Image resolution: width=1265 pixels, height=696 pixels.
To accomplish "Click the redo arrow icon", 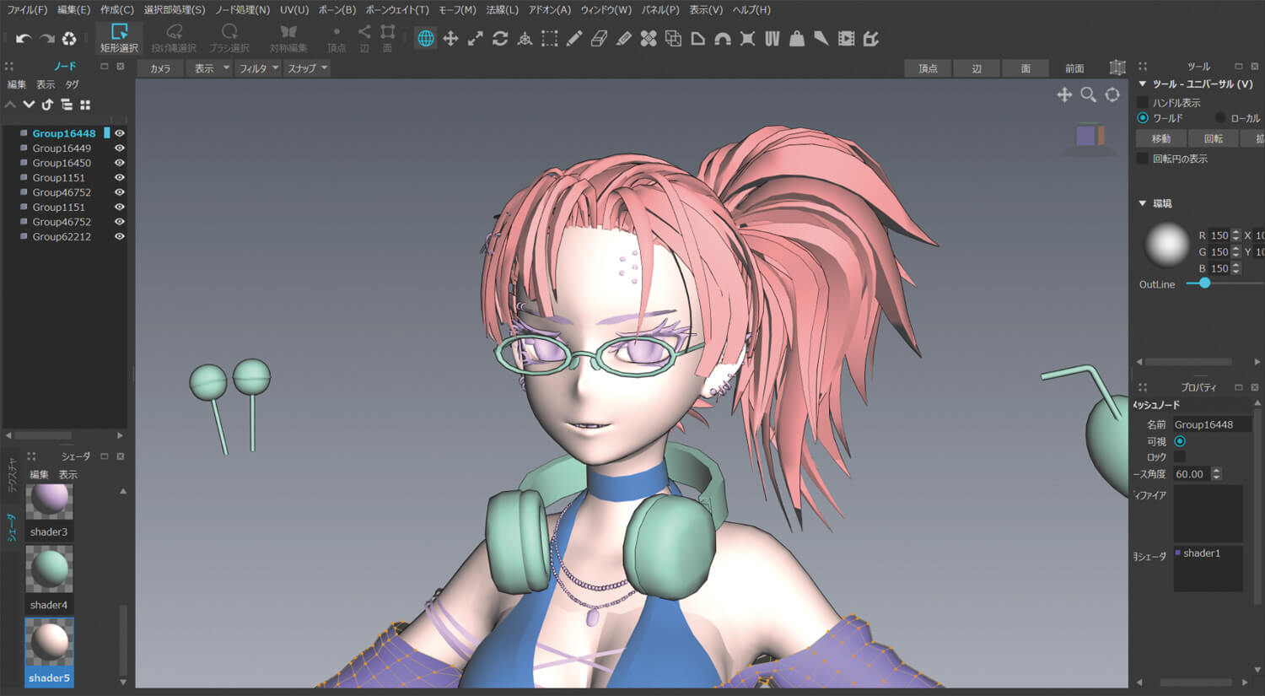I will click(x=47, y=39).
